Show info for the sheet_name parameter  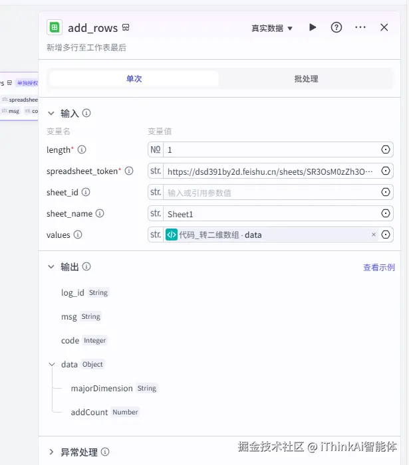(x=100, y=213)
